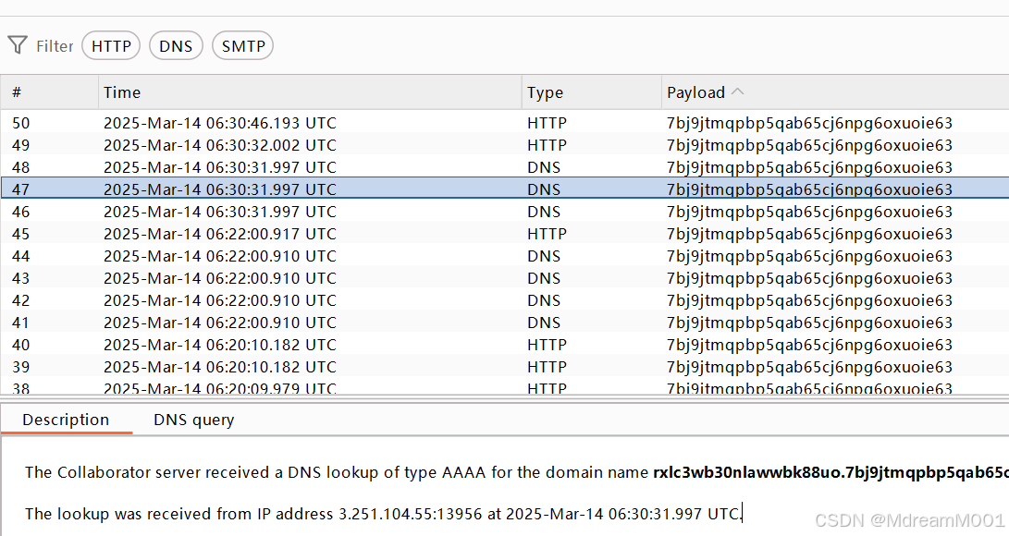The width and height of the screenshot is (1009, 536).
Task: Toggle the DNS filter pill
Action: pos(176,44)
